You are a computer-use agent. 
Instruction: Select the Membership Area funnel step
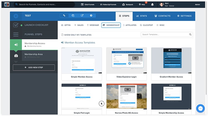coord(34,56)
